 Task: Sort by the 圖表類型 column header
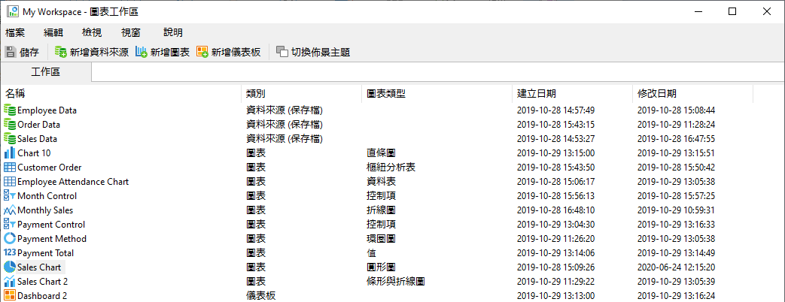386,94
